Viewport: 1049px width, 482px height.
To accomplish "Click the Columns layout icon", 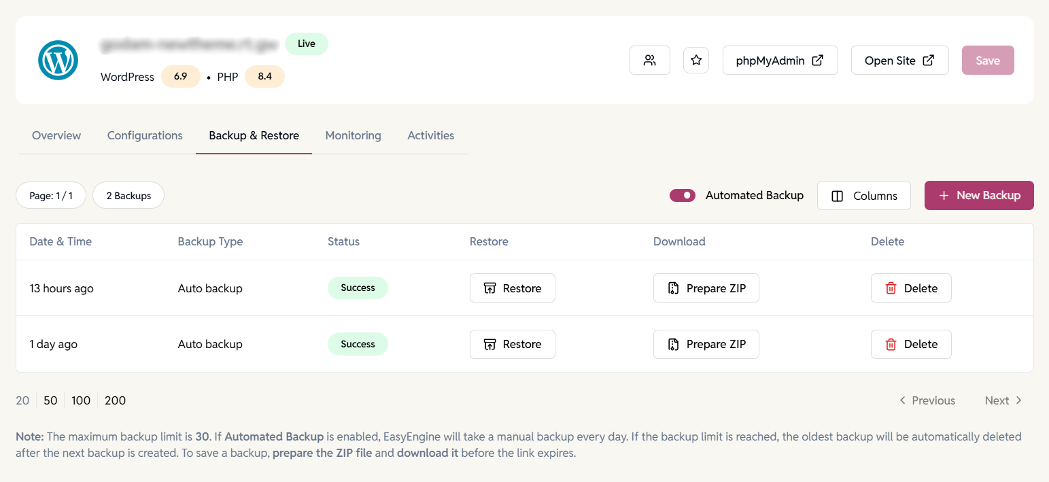I will (837, 195).
